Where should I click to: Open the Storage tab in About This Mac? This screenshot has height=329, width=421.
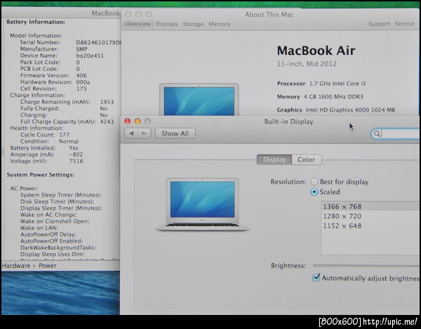(193, 24)
